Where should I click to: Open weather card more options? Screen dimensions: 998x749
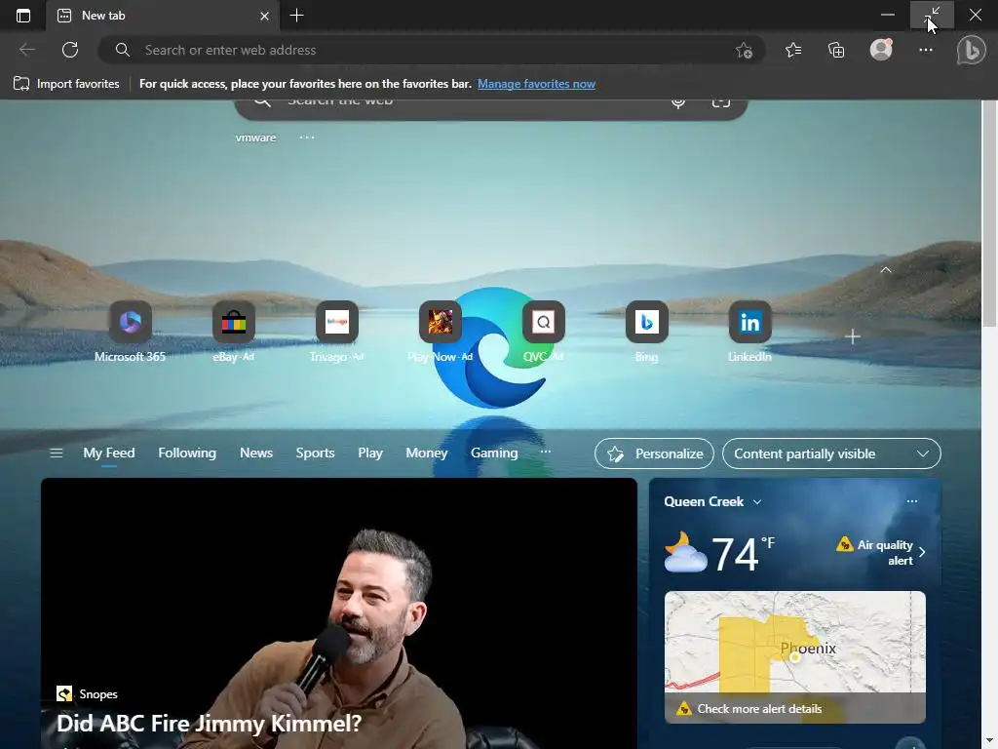pos(912,501)
